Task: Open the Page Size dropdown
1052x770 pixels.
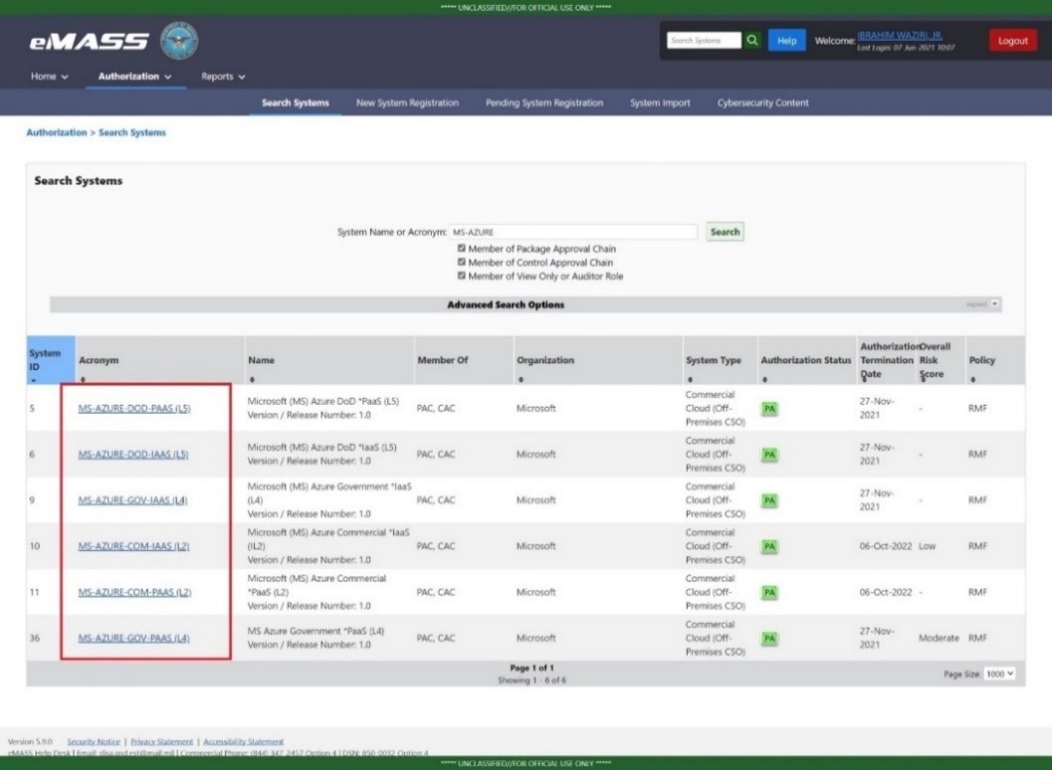Action: [999, 674]
